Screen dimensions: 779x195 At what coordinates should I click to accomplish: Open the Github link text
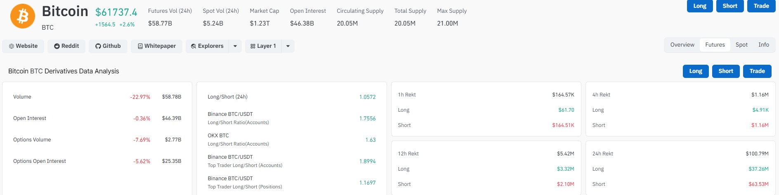[112, 46]
